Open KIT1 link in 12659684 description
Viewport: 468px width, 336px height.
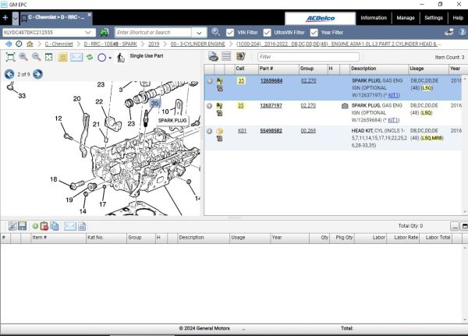point(393,95)
